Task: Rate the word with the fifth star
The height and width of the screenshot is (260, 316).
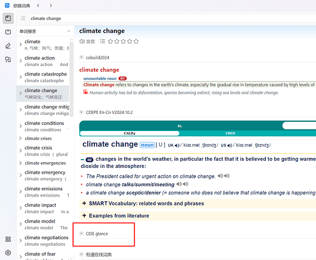Action: [136, 41]
